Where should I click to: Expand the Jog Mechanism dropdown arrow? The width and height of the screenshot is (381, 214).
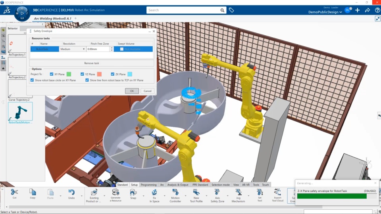248,195
